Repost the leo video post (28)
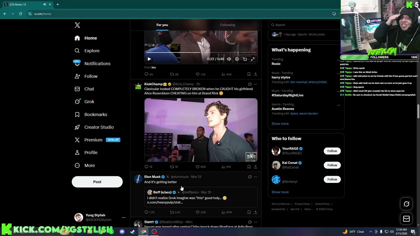 point(174,74)
